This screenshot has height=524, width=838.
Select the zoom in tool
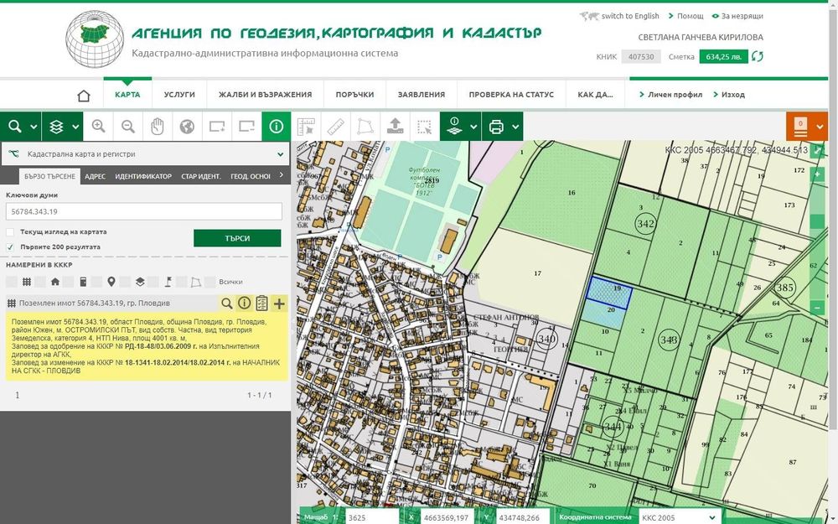[x=98, y=127]
